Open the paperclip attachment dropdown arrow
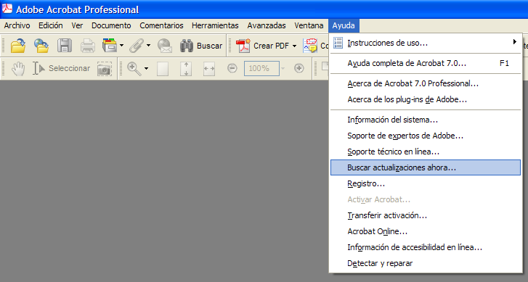Image resolution: width=528 pixels, height=282 pixels. [x=148, y=46]
